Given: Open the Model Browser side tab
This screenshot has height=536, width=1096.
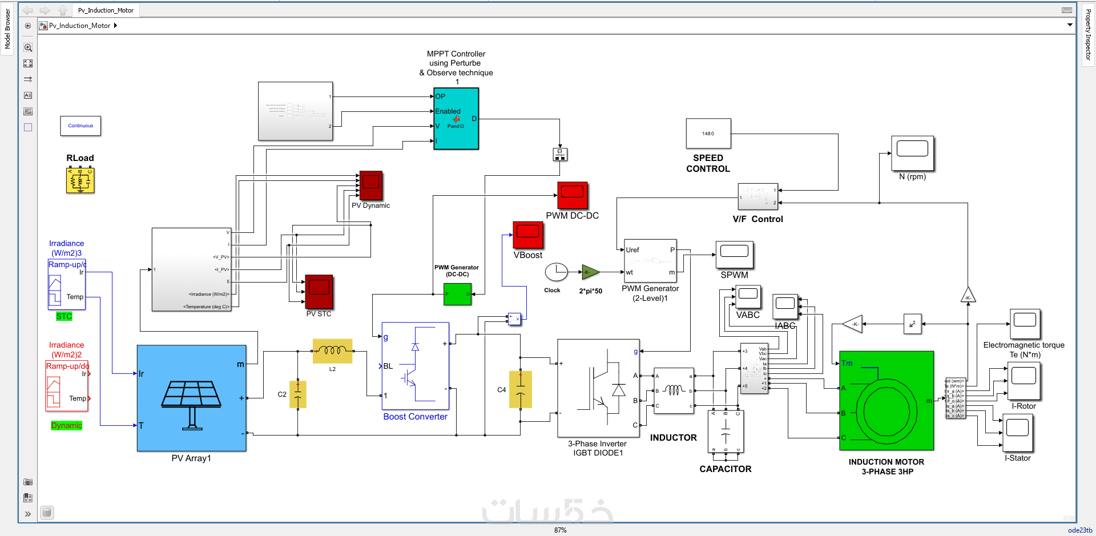Looking at the screenshot, I should (7, 29).
